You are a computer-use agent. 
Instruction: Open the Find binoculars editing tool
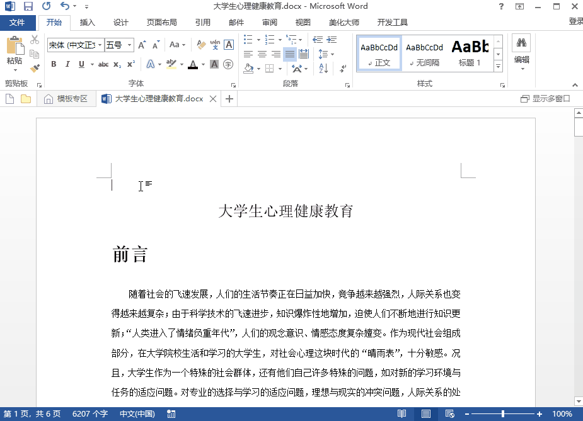click(x=521, y=42)
